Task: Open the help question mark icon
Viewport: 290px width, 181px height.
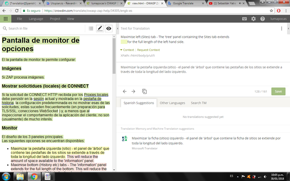Action: (262, 19)
